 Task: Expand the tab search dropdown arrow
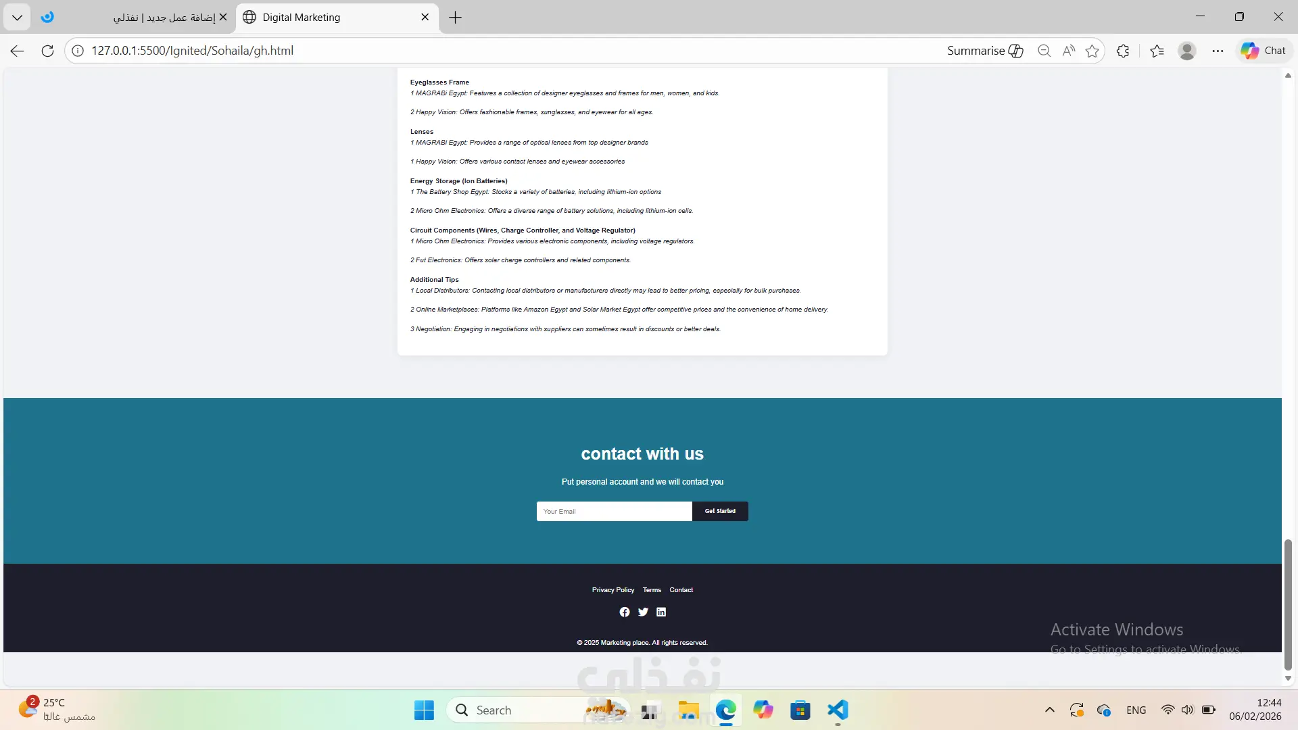(17, 18)
